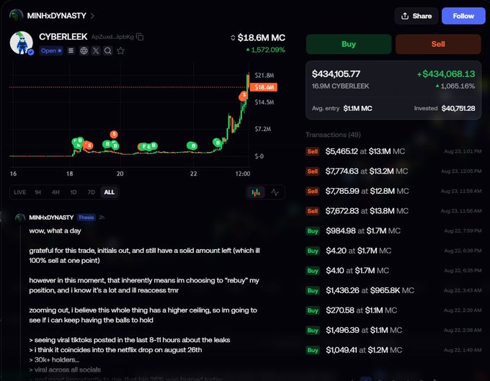490x381 pixels.
Task: Click the green Buy button
Action: click(x=349, y=44)
